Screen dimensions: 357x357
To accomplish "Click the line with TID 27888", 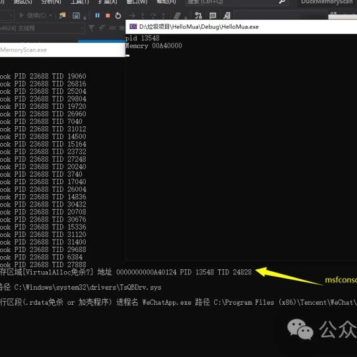I will click(x=43, y=264).
